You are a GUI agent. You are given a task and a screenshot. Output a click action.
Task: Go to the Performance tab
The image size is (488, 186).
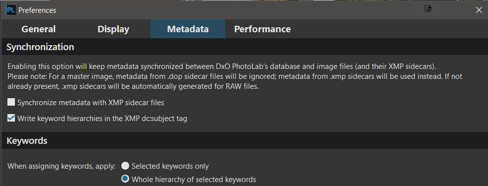[262, 29]
